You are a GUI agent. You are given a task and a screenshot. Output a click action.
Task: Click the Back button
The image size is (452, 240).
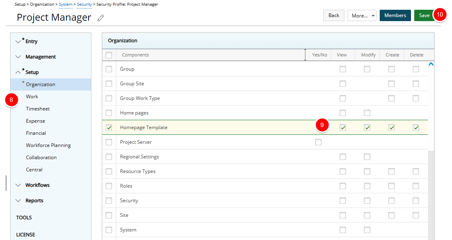[x=333, y=15]
